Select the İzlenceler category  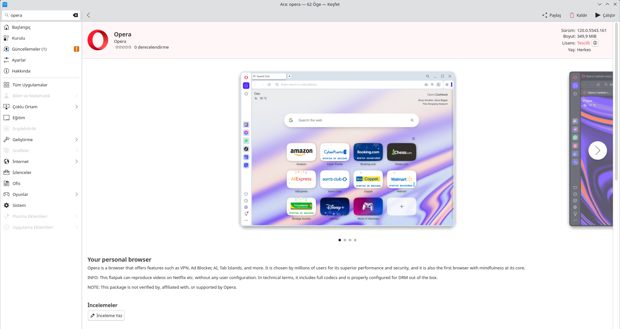41,172
